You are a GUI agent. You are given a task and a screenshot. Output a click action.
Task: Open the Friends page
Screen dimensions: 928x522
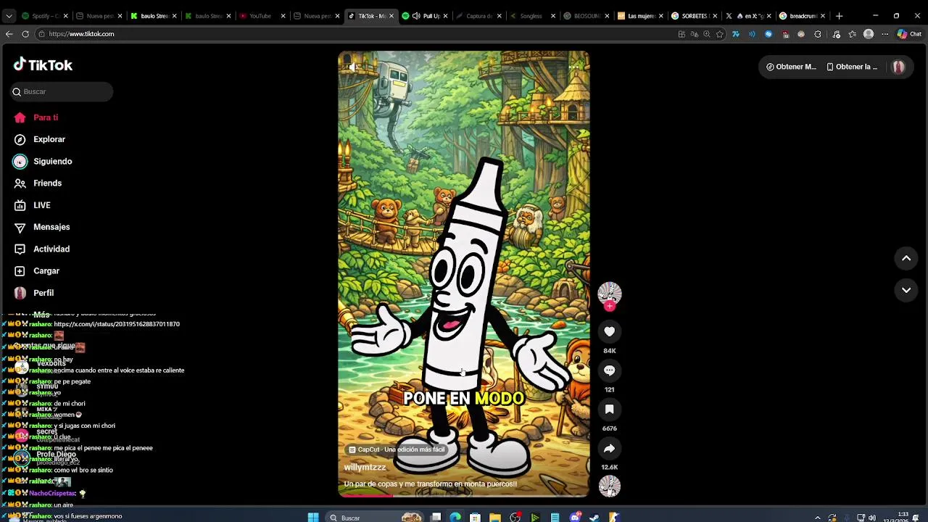click(38, 183)
